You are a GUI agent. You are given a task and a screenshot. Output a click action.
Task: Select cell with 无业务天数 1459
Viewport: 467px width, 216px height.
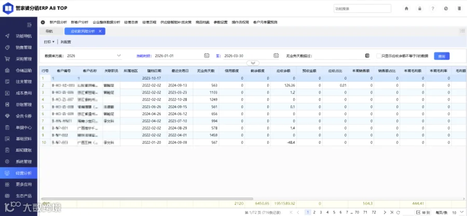click(206, 135)
